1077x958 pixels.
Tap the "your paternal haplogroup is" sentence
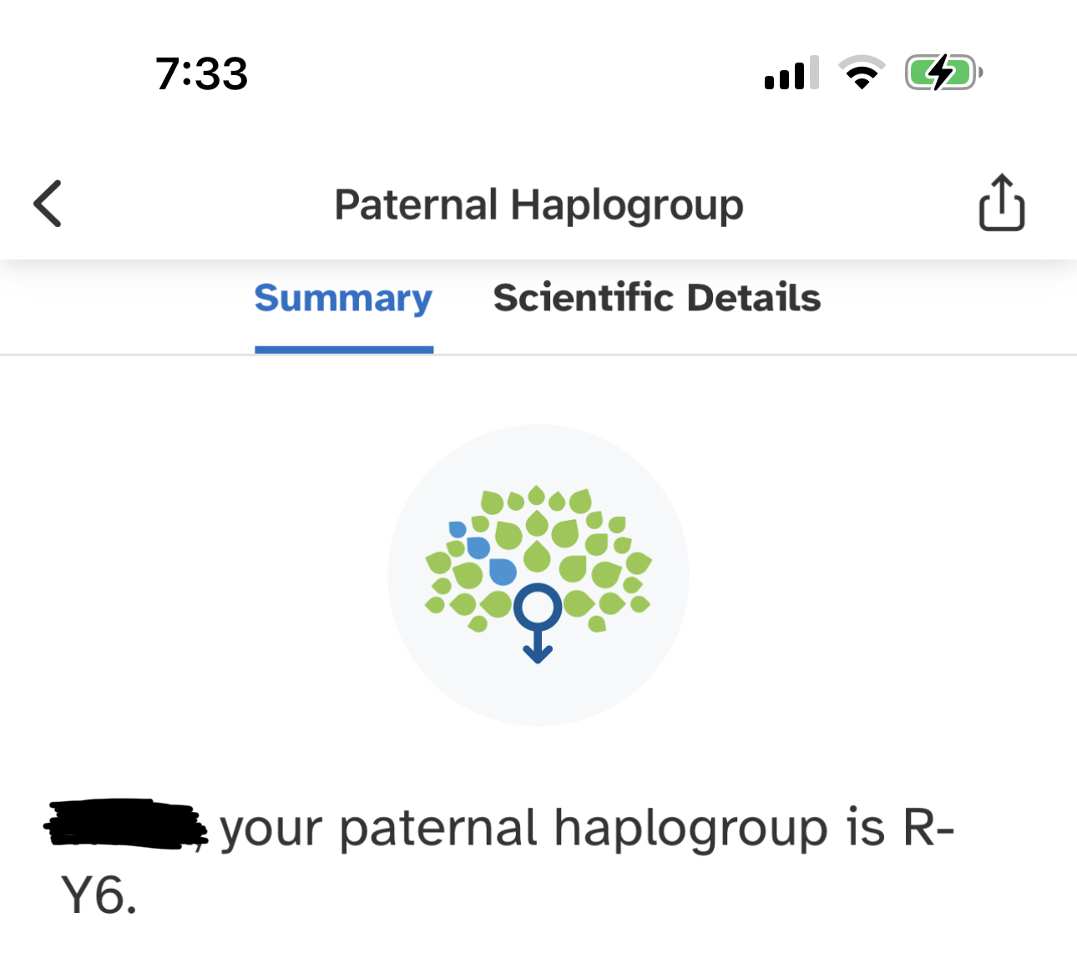click(x=552, y=828)
